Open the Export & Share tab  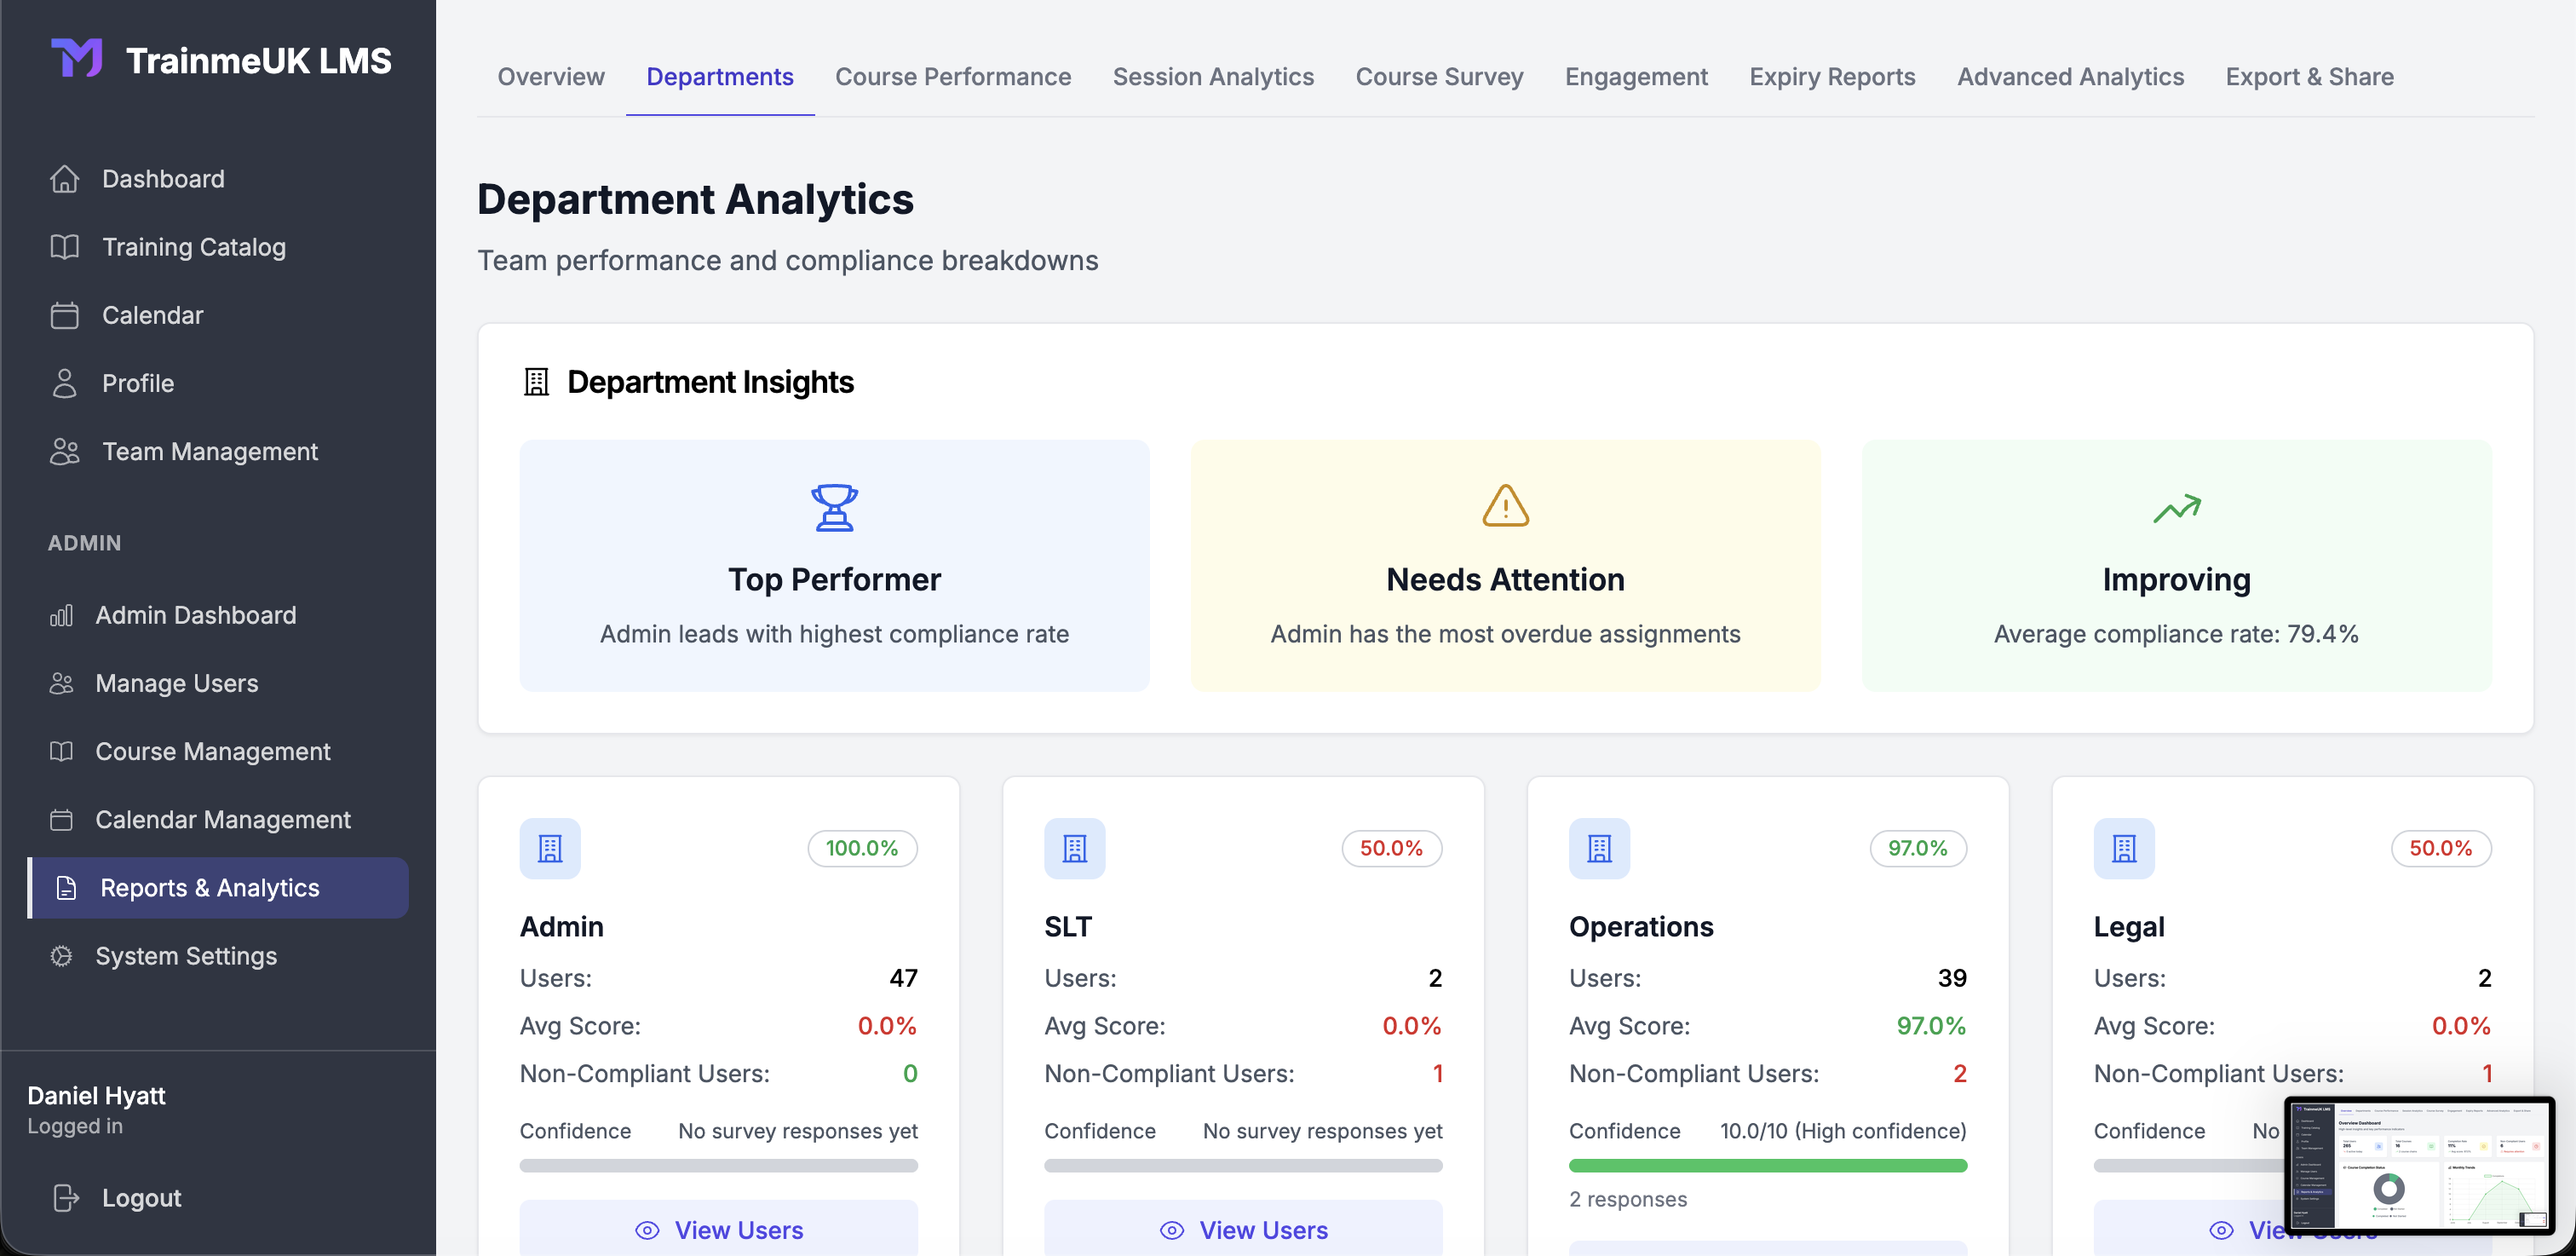click(x=2309, y=77)
